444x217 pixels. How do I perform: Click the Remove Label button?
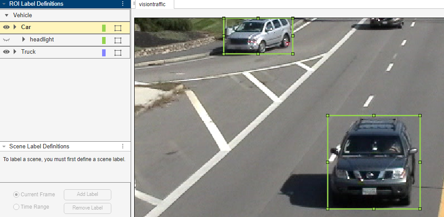(88, 208)
